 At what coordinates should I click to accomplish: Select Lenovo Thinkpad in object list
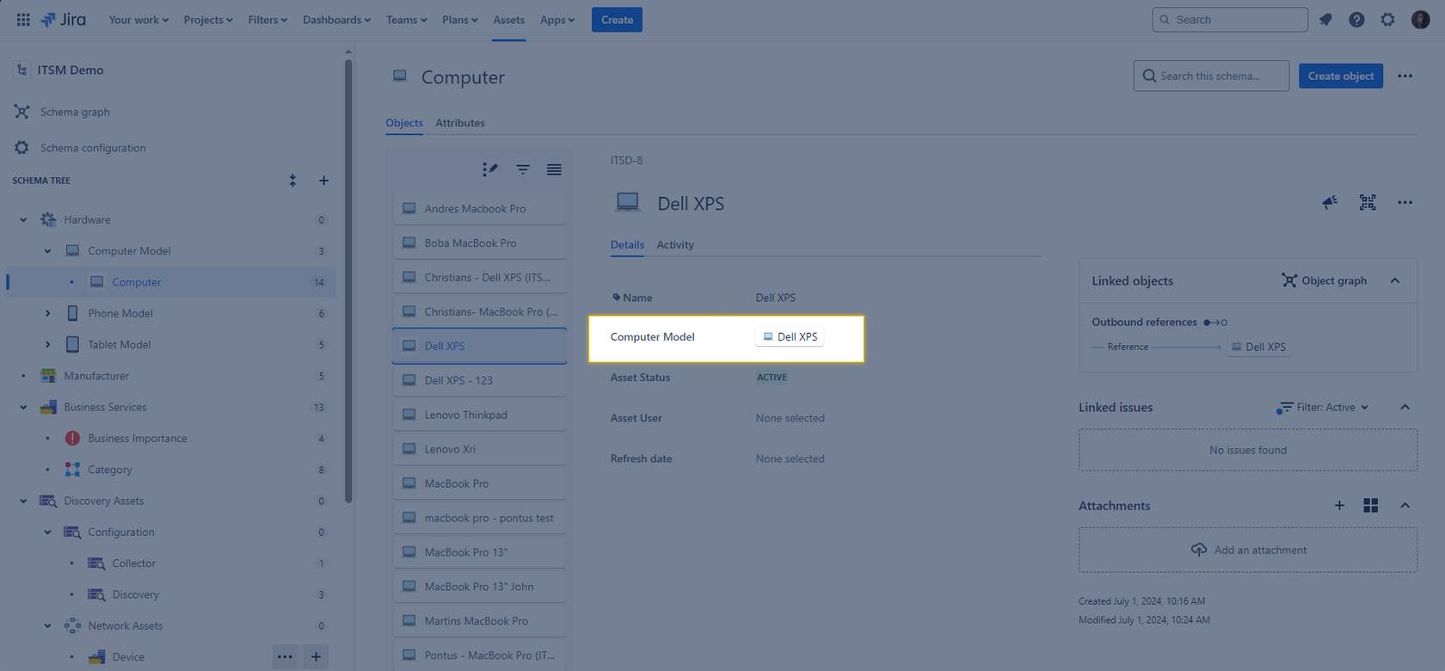pos(479,415)
